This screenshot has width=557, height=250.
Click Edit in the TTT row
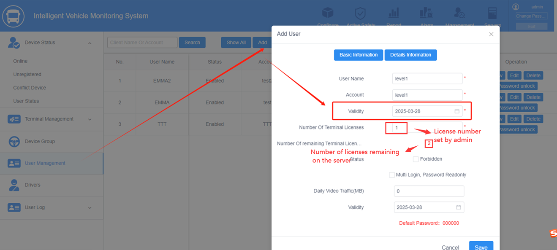tap(514, 119)
